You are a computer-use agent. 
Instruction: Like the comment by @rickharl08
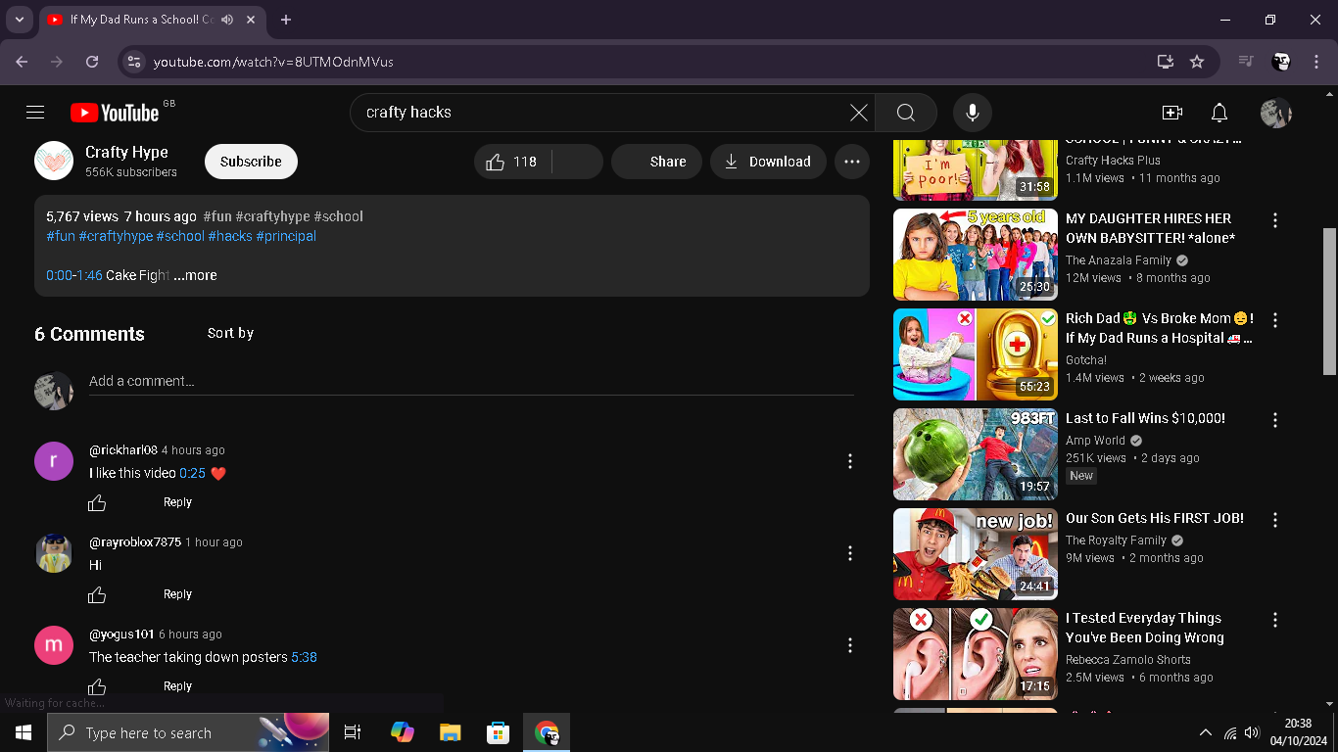pyautogui.click(x=97, y=502)
